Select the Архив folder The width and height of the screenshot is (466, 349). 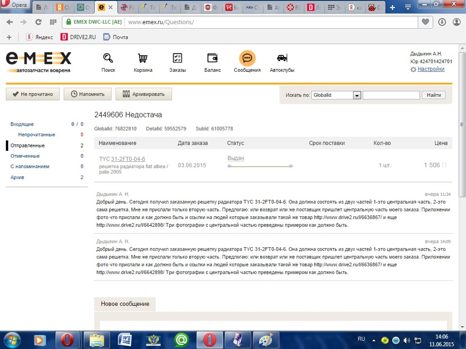coord(17,177)
